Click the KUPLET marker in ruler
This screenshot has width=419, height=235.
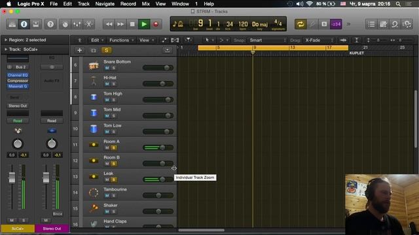coord(357,53)
